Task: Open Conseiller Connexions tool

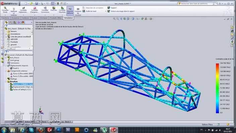Action: pyautogui.click(x=45, y=10)
